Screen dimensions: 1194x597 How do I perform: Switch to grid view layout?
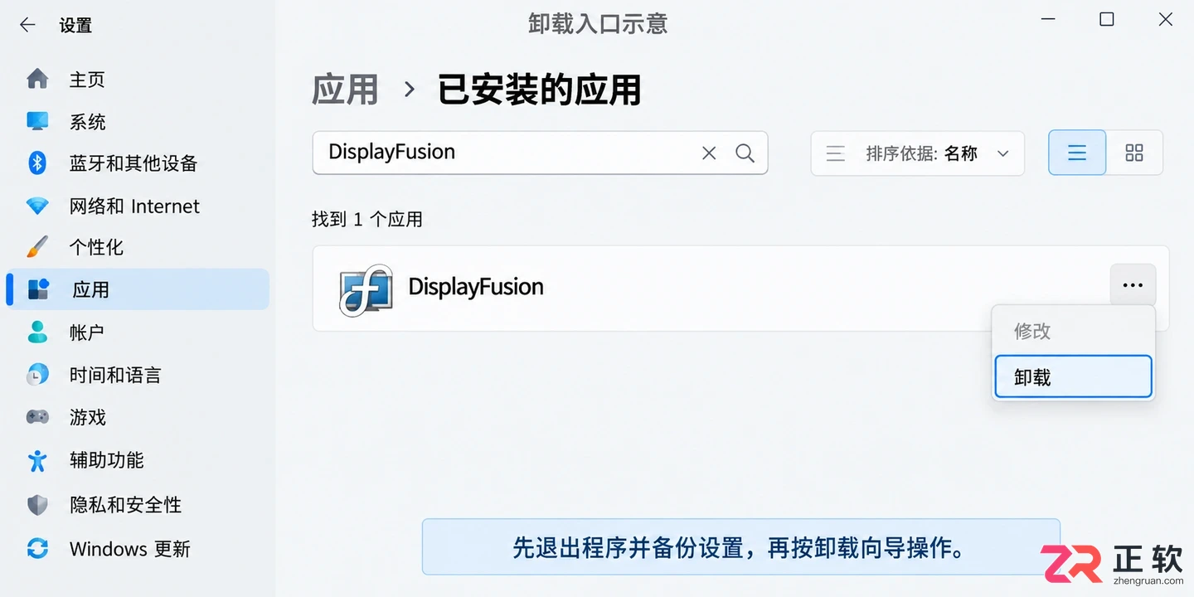(x=1134, y=153)
